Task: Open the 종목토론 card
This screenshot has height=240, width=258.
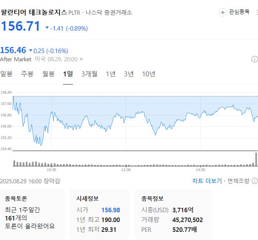Action: [32, 214]
